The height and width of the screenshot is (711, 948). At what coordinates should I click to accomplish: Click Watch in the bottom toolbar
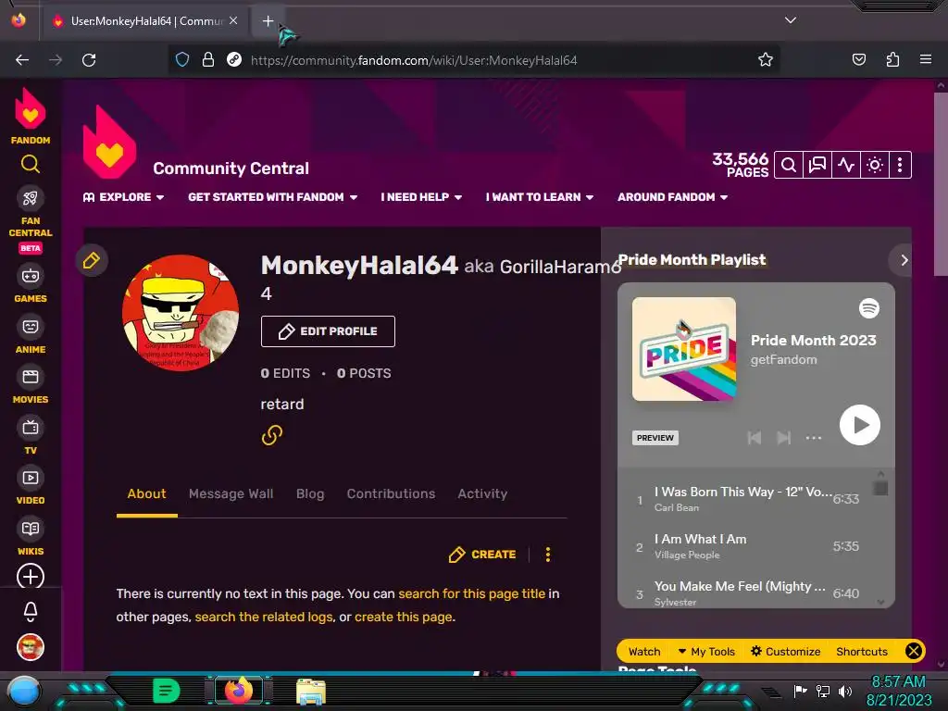tap(644, 651)
